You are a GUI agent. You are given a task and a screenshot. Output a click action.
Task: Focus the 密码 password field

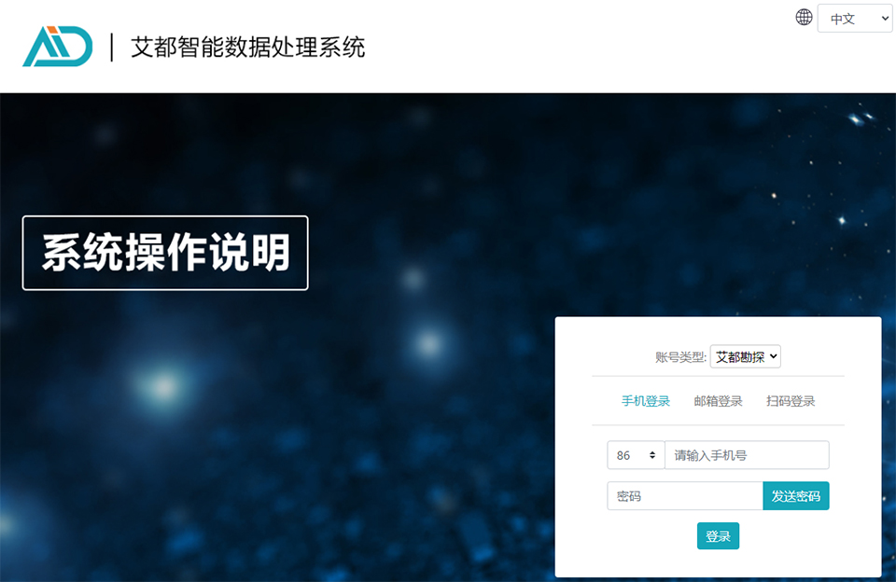(684, 496)
